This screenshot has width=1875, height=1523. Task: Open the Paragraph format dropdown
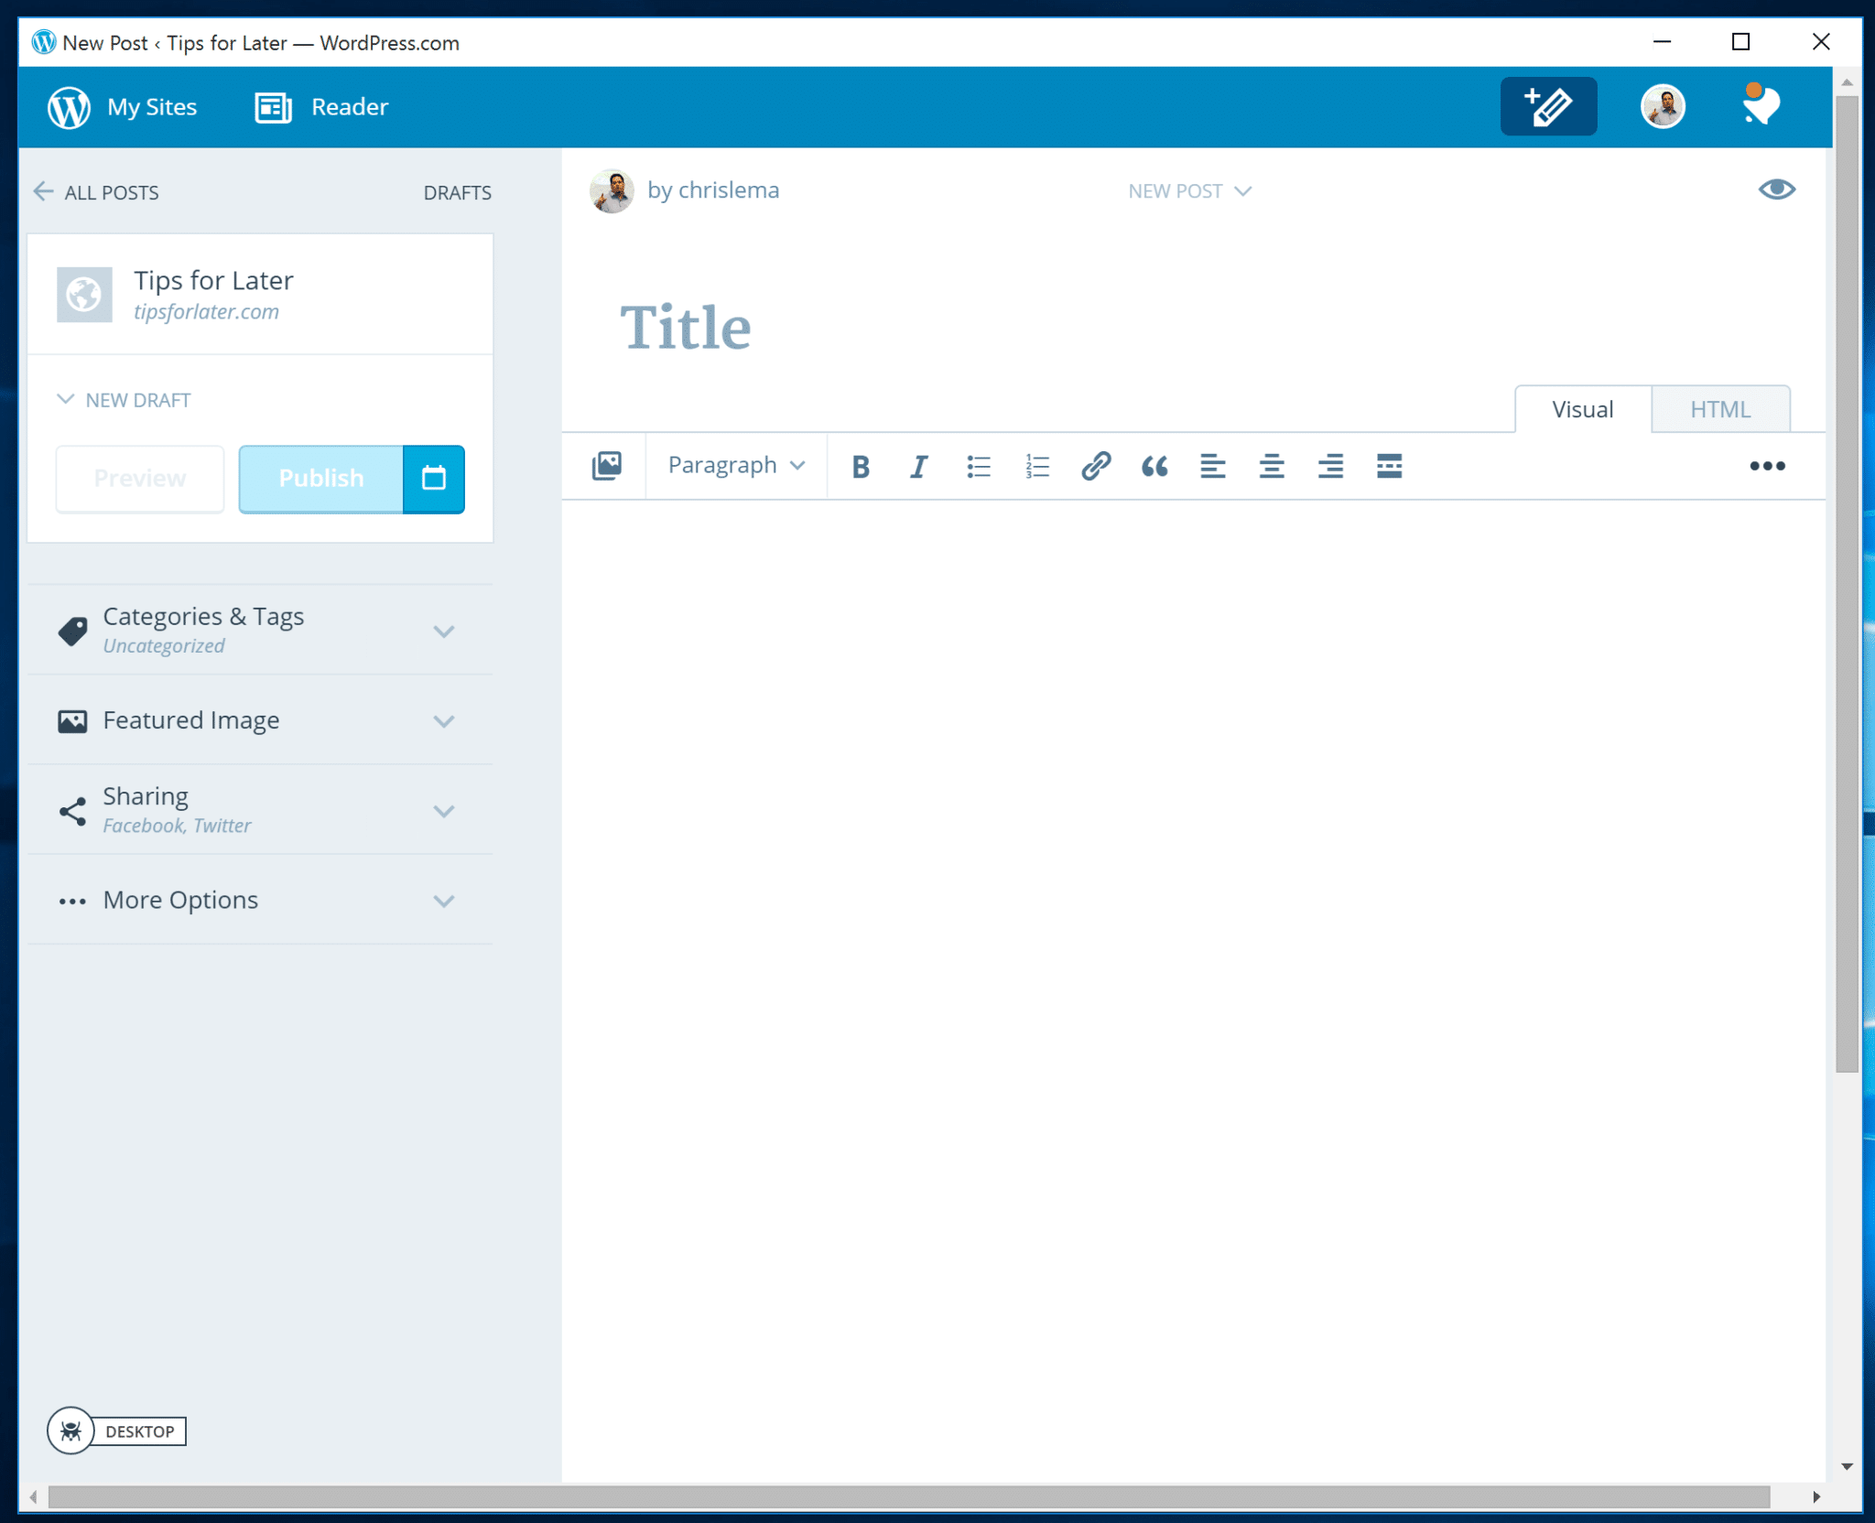pyautogui.click(x=736, y=465)
